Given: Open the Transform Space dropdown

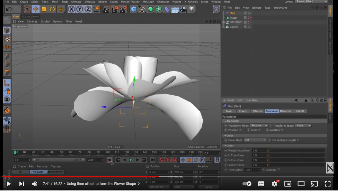Looking at the screenshot, I should (x=303, y=126).
